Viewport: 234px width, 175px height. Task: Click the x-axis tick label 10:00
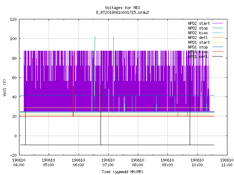pos(197,165)
